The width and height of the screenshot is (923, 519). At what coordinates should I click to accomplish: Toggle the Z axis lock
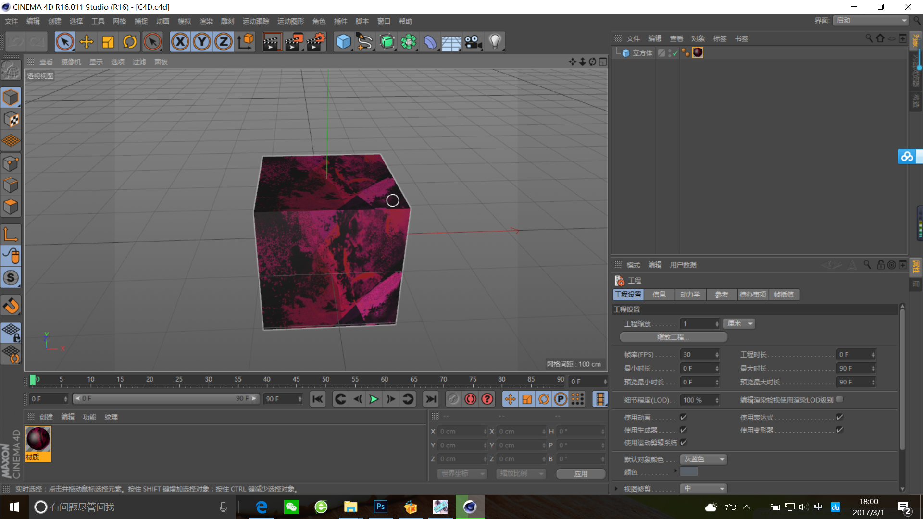(x=224, y=42)
